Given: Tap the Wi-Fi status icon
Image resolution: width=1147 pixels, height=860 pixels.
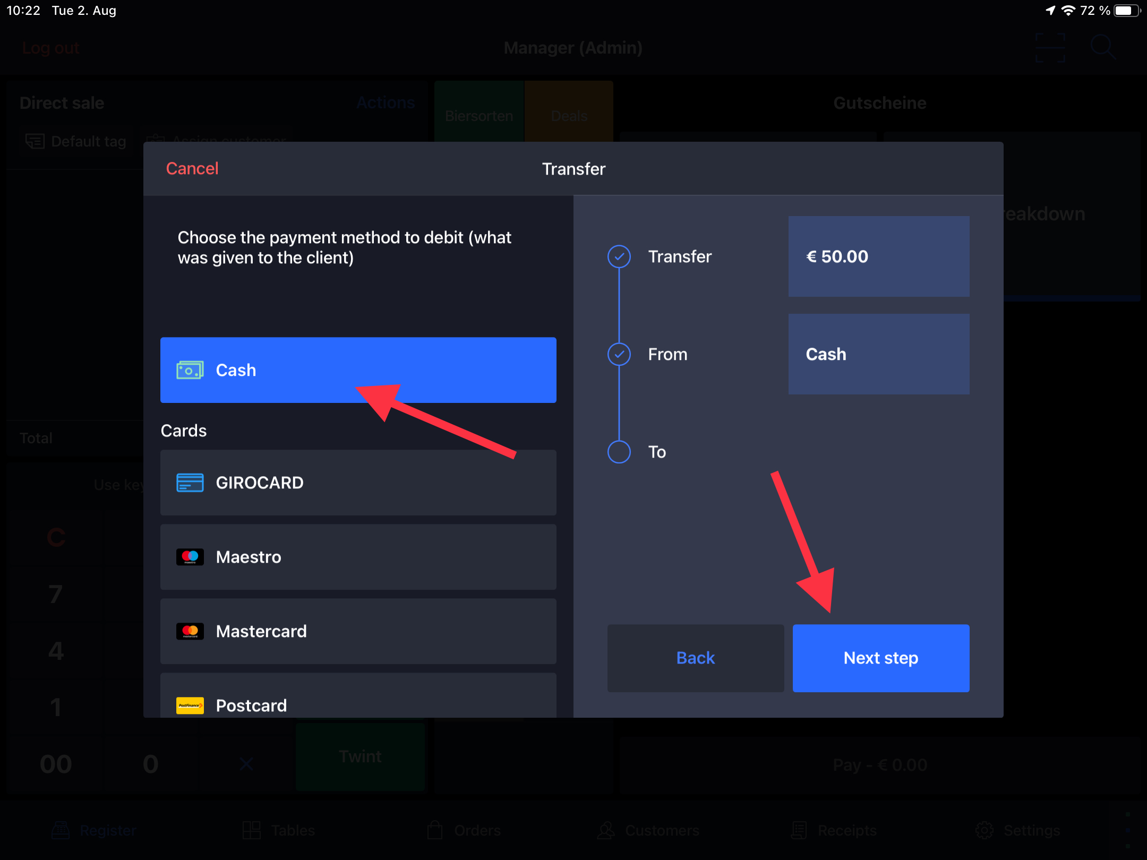Looking at the screenshot, I should coord(1068,11).
